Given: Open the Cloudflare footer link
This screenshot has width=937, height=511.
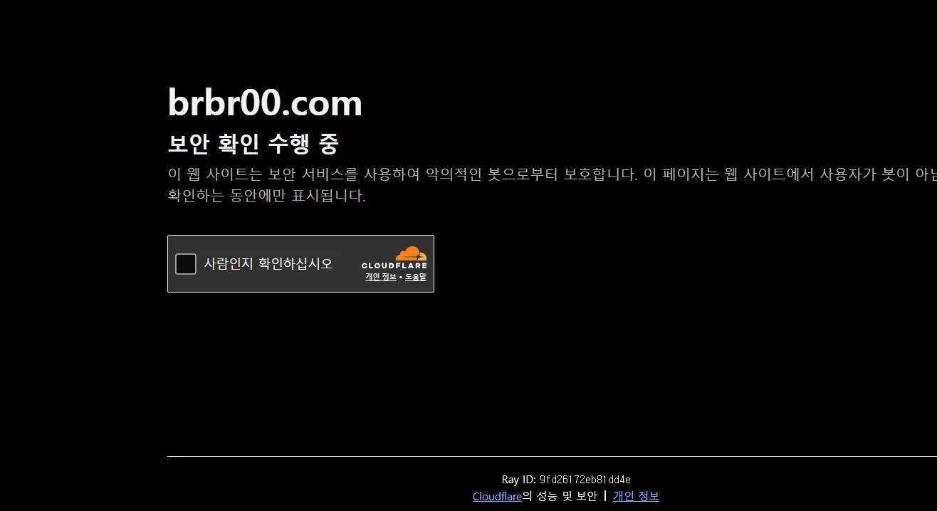Looking at the screenshot, I should [x=497, y=496].
